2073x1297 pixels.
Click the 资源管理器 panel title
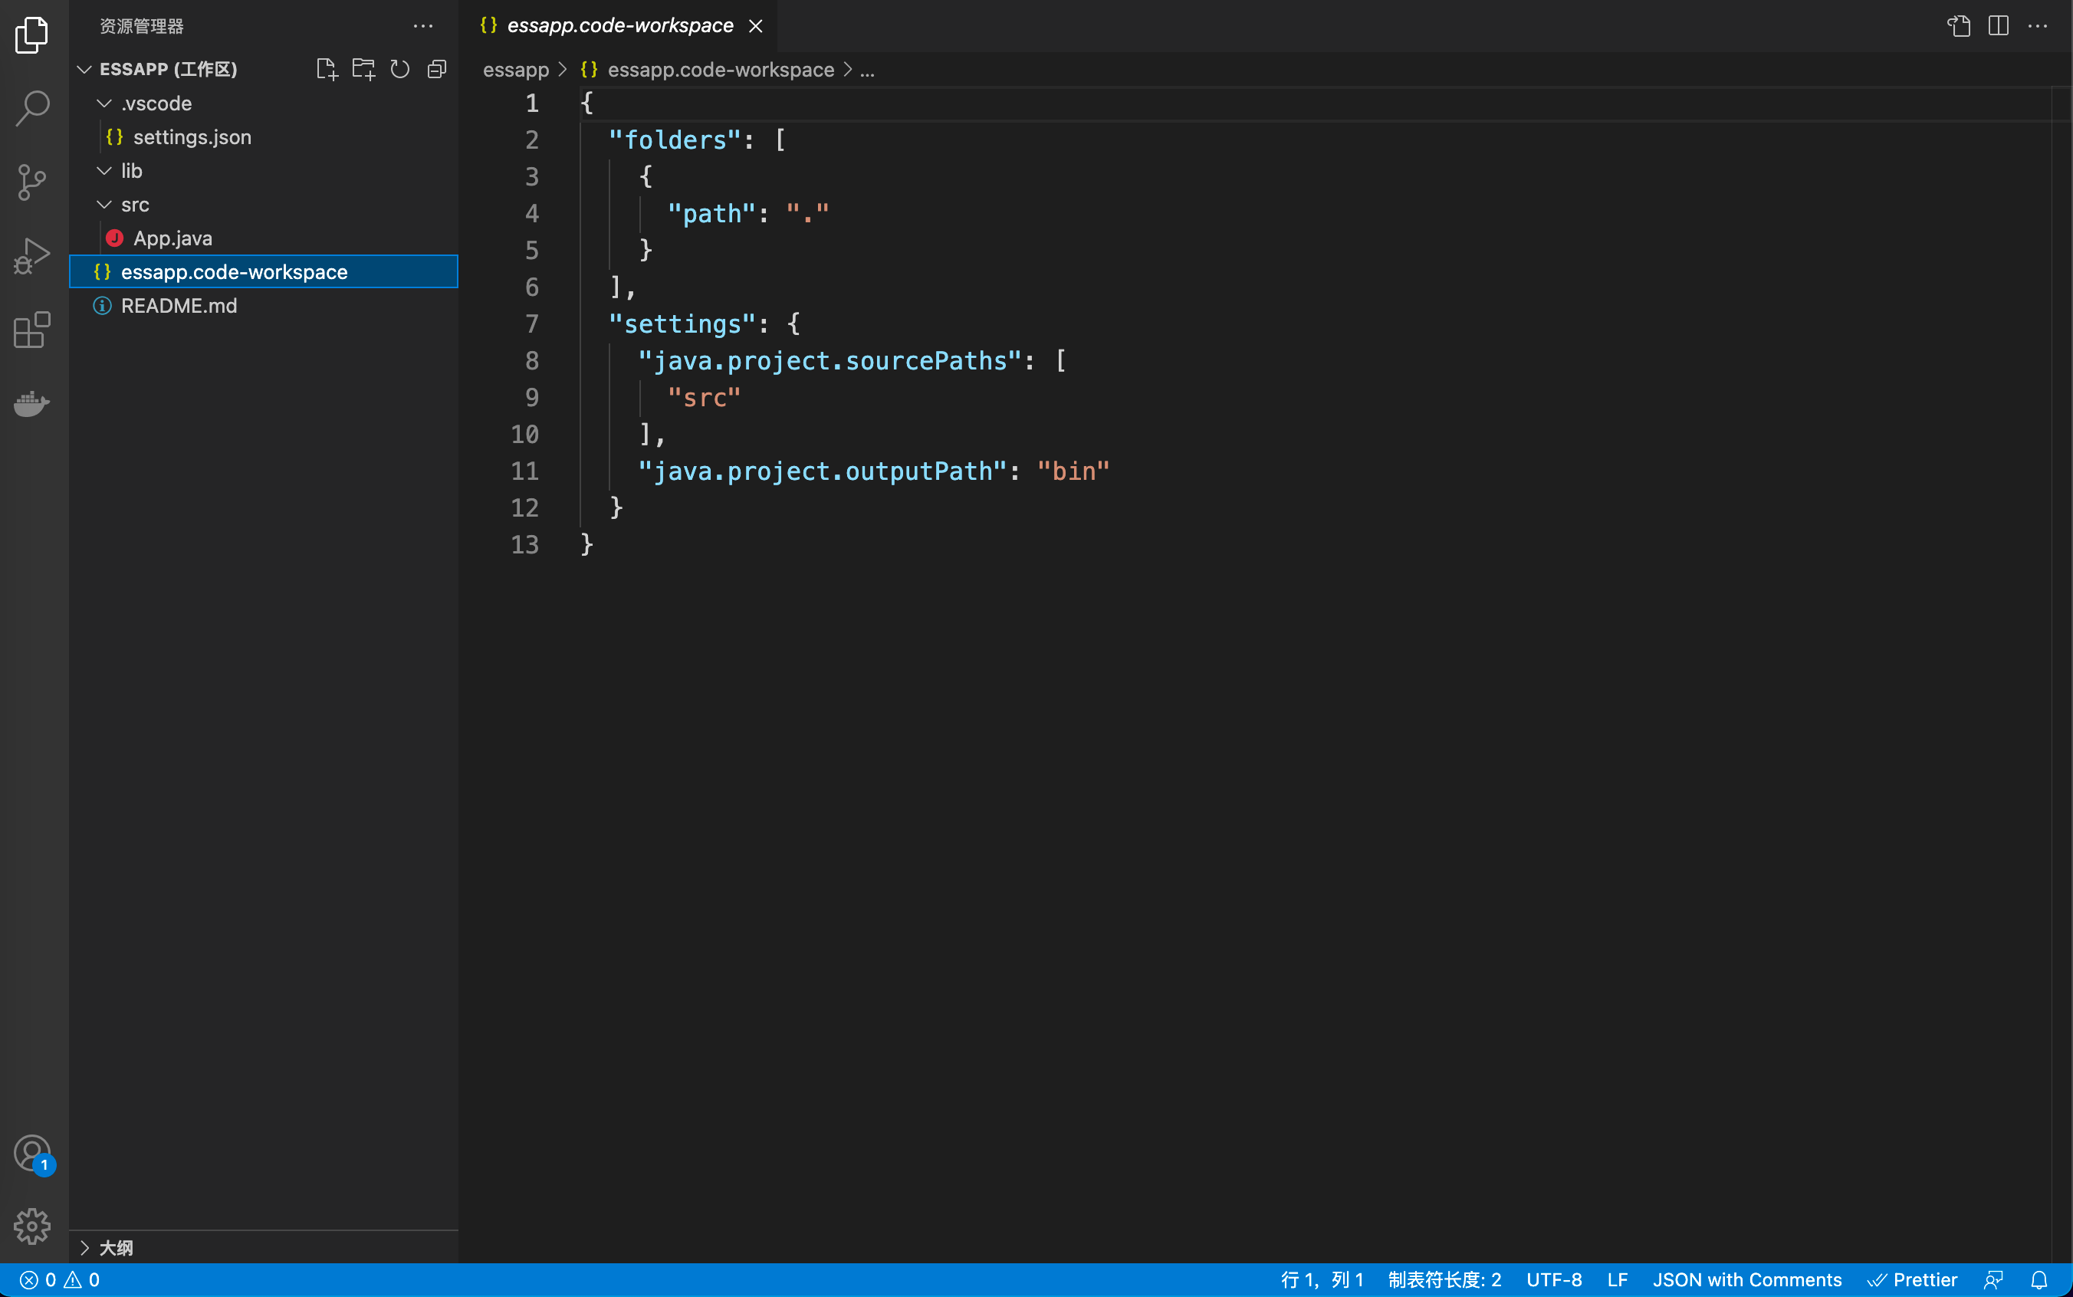tap(142, 26)
